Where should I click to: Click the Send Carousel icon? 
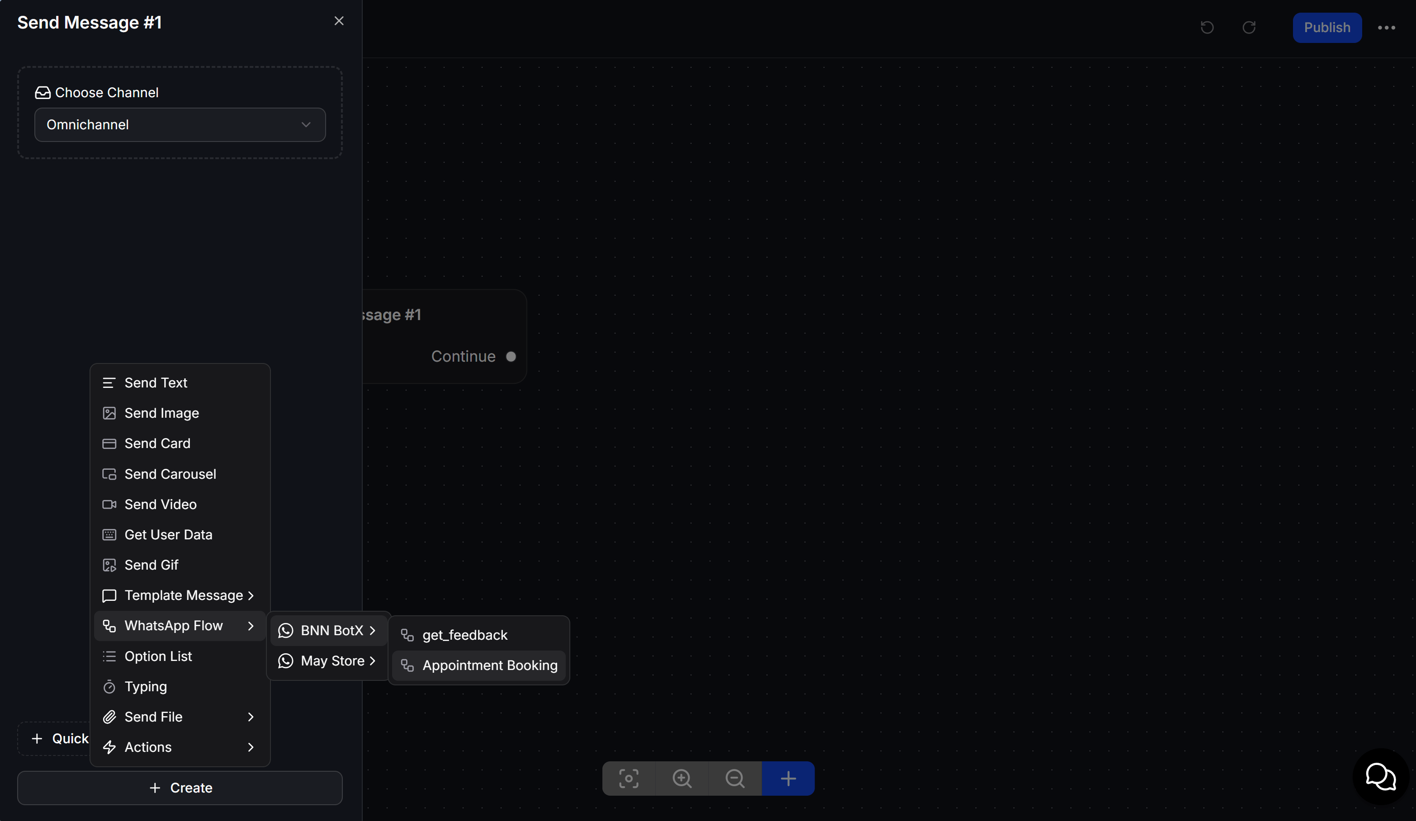pos(109,474)
